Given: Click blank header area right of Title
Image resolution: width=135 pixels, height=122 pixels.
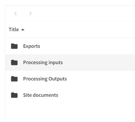Looking at the screenshot, I should (80, 30).
